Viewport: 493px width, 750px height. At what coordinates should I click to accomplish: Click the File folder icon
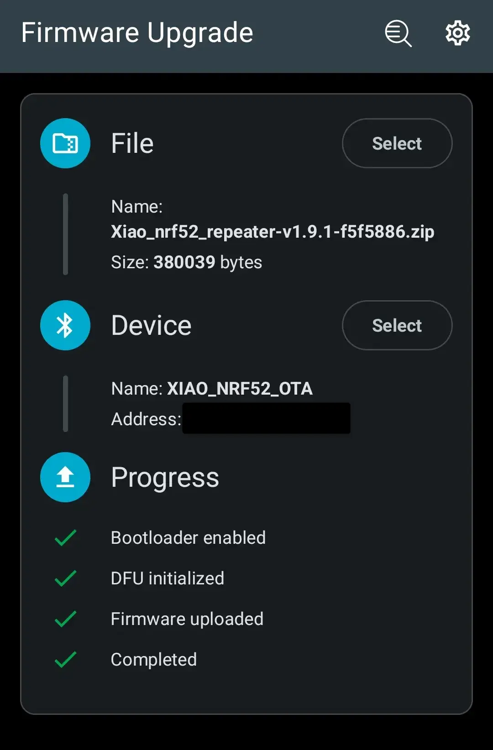(65, 143)
